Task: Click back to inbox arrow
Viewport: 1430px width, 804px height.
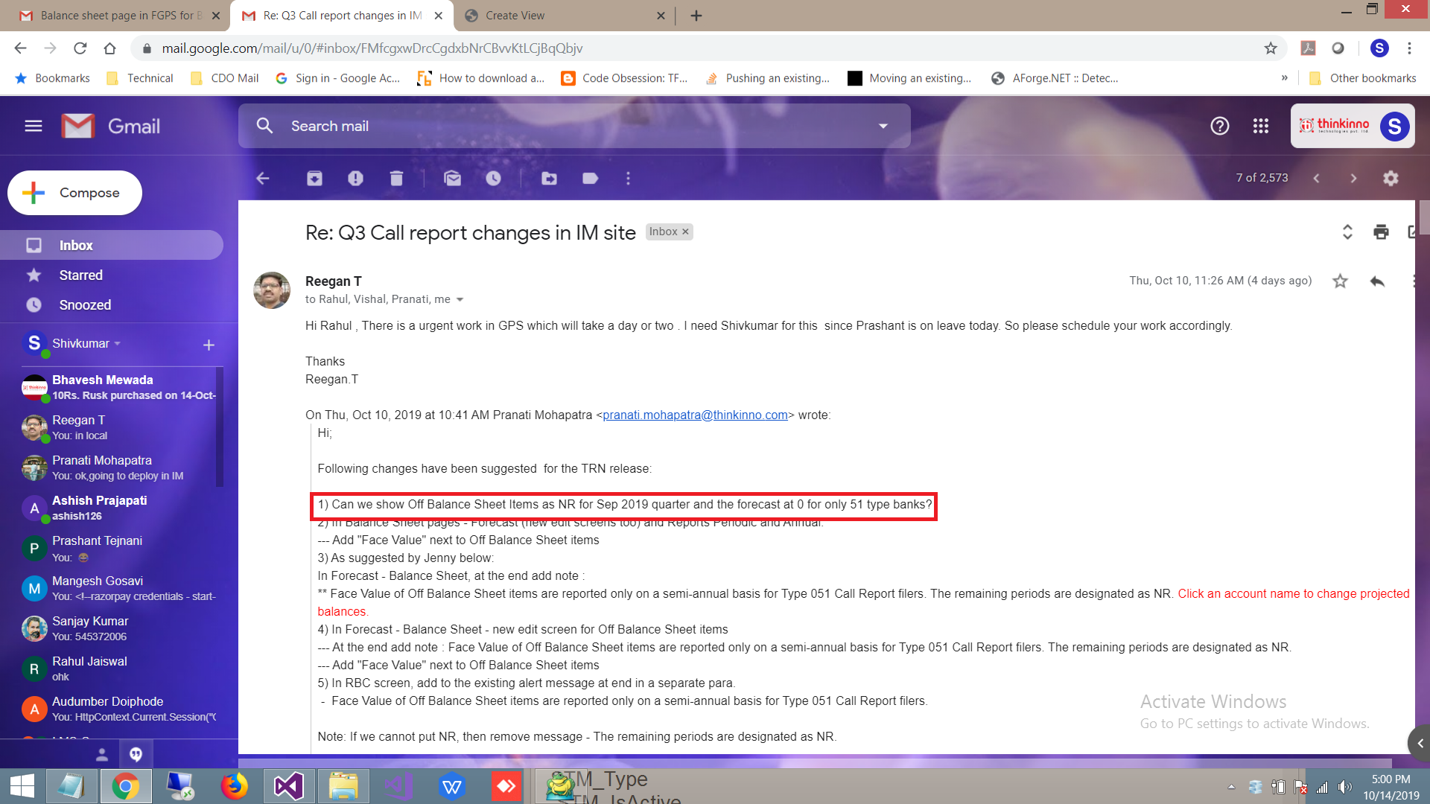Action: 263,178
